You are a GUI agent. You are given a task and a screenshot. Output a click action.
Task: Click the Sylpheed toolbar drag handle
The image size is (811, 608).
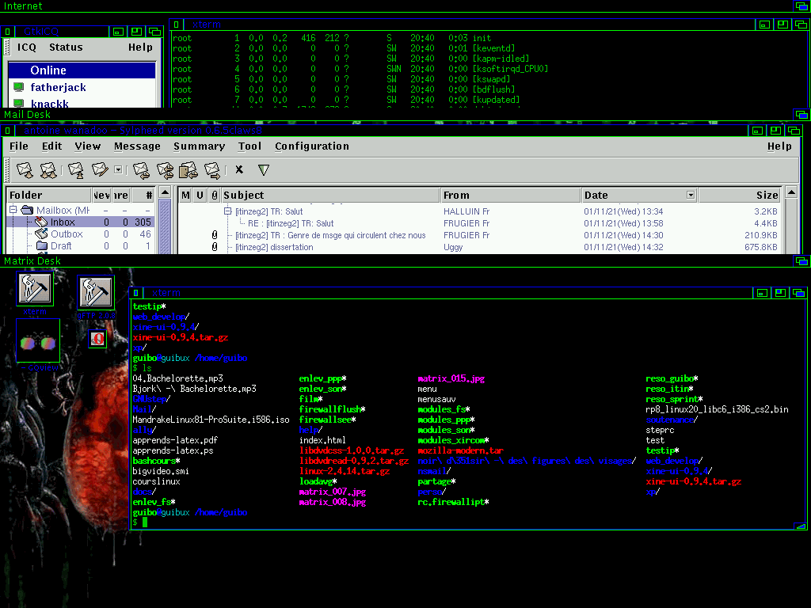tap(6, 169)
